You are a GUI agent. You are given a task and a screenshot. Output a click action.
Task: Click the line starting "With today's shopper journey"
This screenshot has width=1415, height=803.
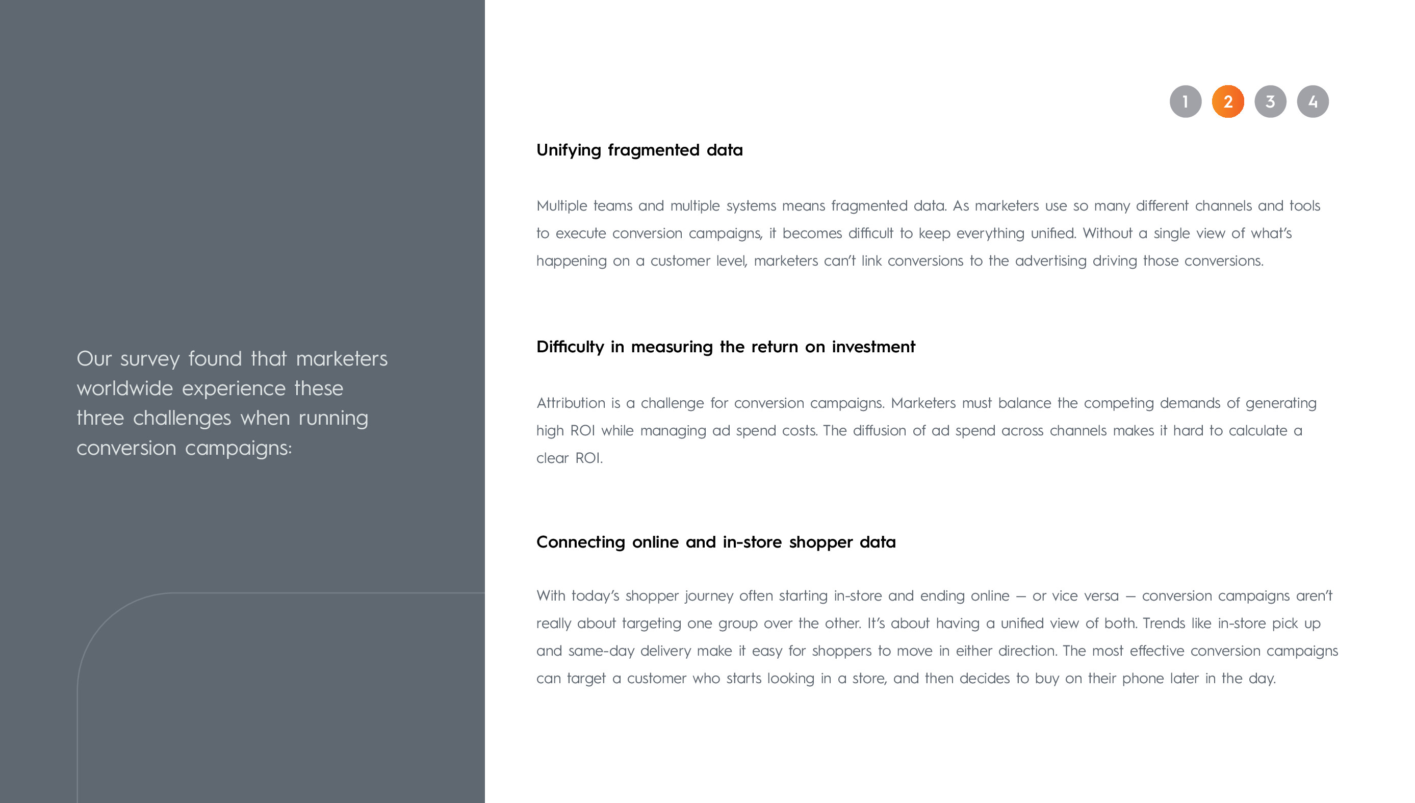tap(934, 595)
